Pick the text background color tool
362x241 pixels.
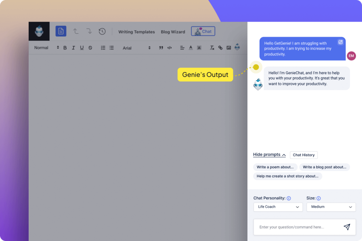(199, 48)
